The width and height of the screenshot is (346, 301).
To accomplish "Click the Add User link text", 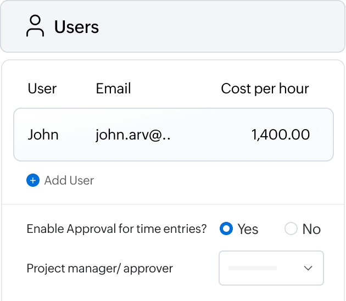I will 69,180.
